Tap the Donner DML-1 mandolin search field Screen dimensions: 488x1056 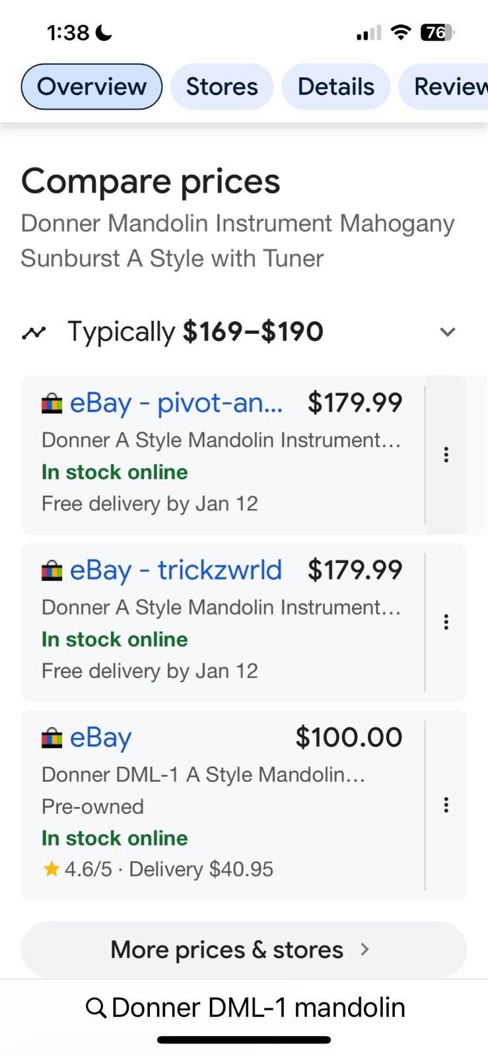[x=244, y=1008]
